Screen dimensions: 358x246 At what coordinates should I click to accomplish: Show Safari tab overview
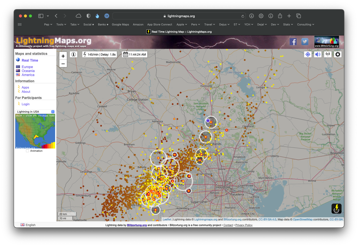(299, 16)
